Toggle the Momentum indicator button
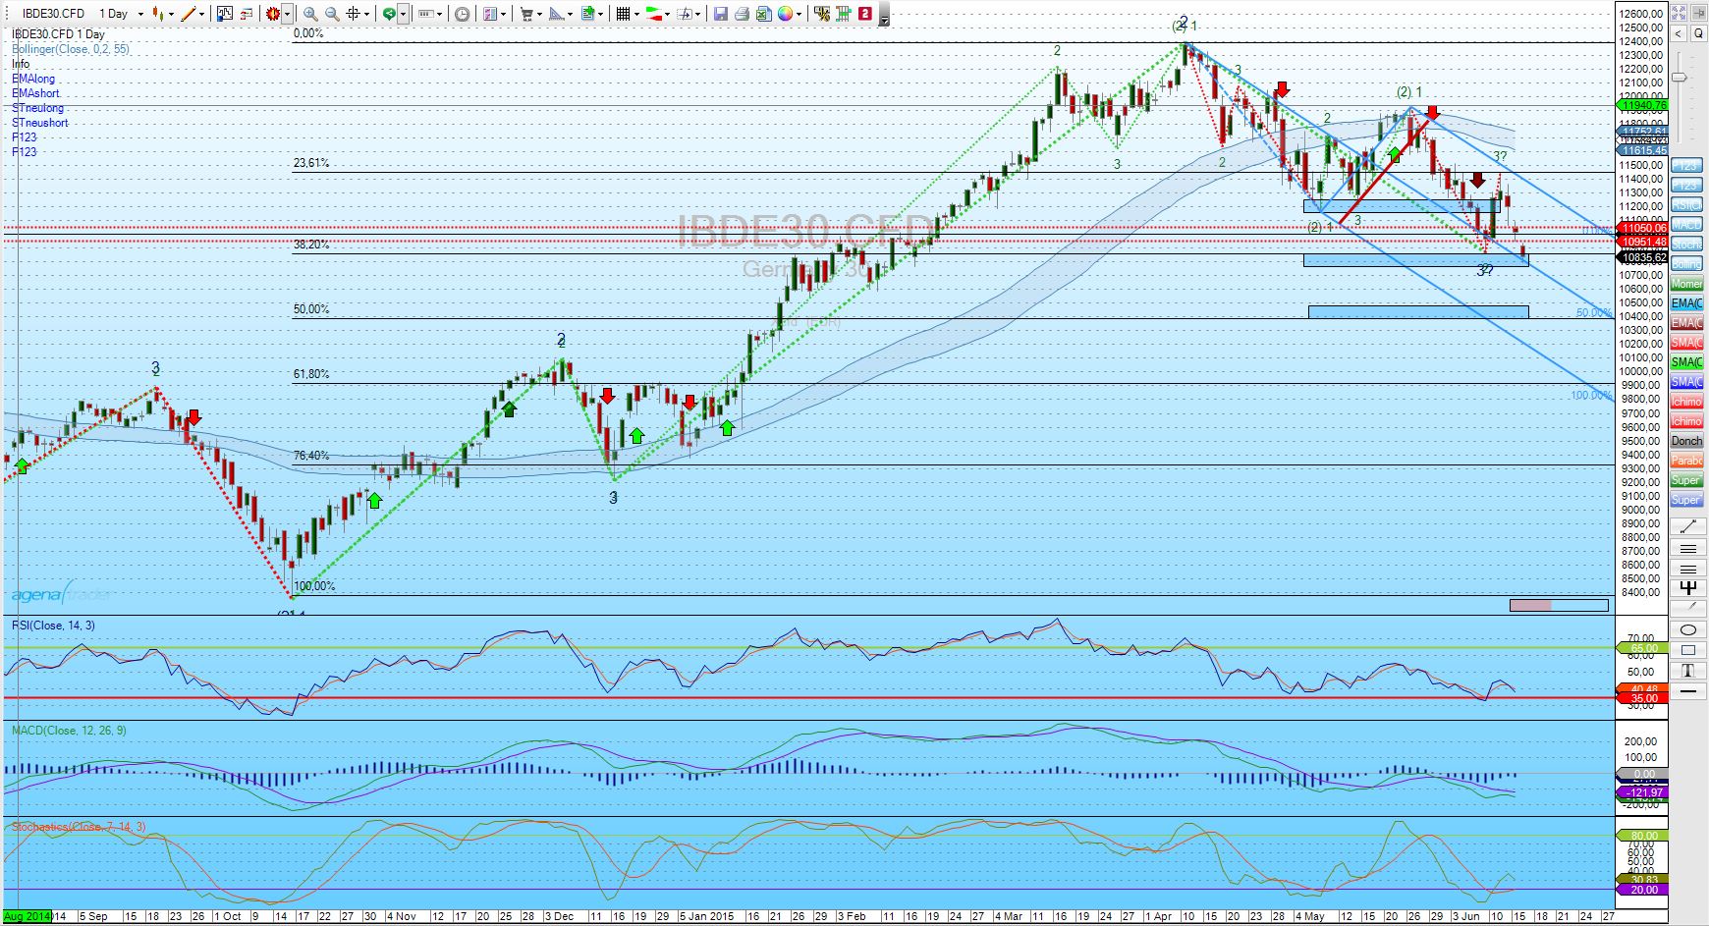The width and height of the screenshot is (1709, 926). click(x=1686, y=284)
